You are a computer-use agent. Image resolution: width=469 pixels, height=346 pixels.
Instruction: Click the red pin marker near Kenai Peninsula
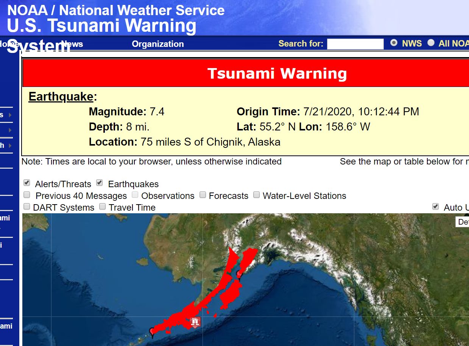(239, 275)
